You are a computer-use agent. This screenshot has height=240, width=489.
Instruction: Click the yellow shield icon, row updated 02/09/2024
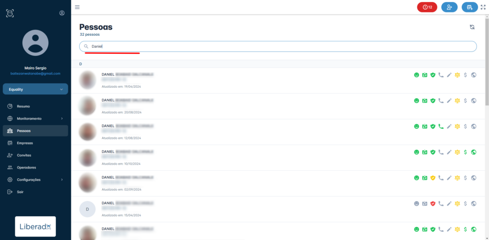pos(433,177)
